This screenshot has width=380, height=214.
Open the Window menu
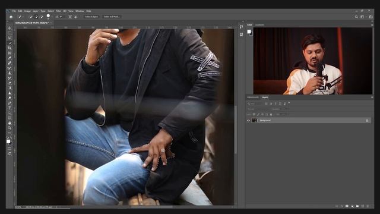coord(80,11)
